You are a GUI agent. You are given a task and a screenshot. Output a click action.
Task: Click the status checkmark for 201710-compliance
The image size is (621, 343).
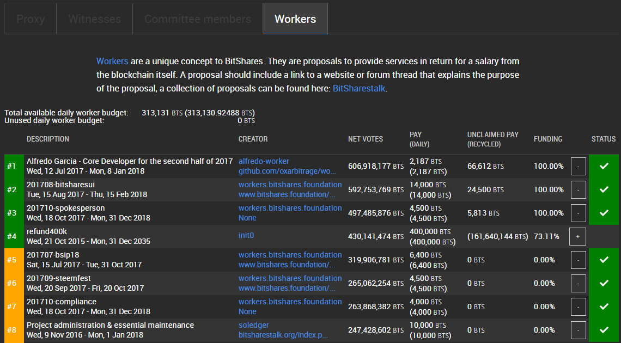tap(604, 307)
